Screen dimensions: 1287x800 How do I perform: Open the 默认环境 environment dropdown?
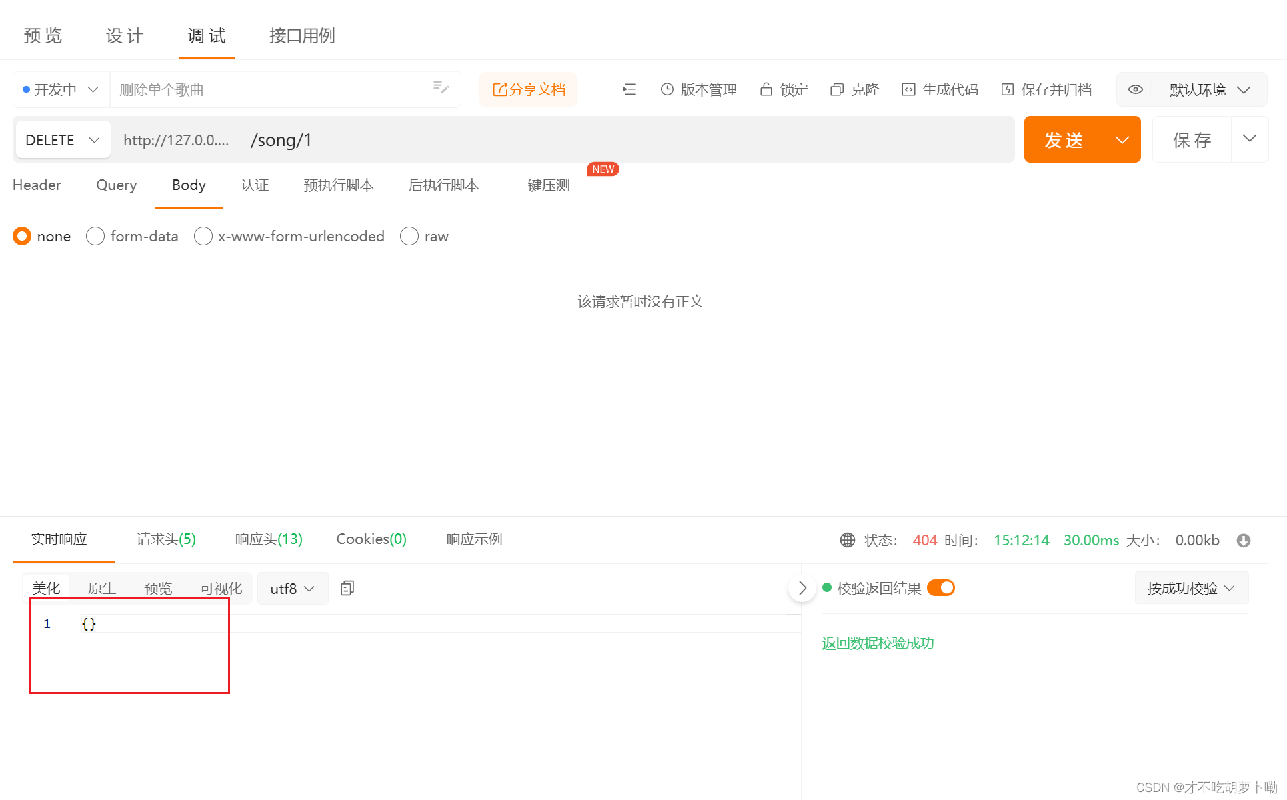pos(1210,89)
